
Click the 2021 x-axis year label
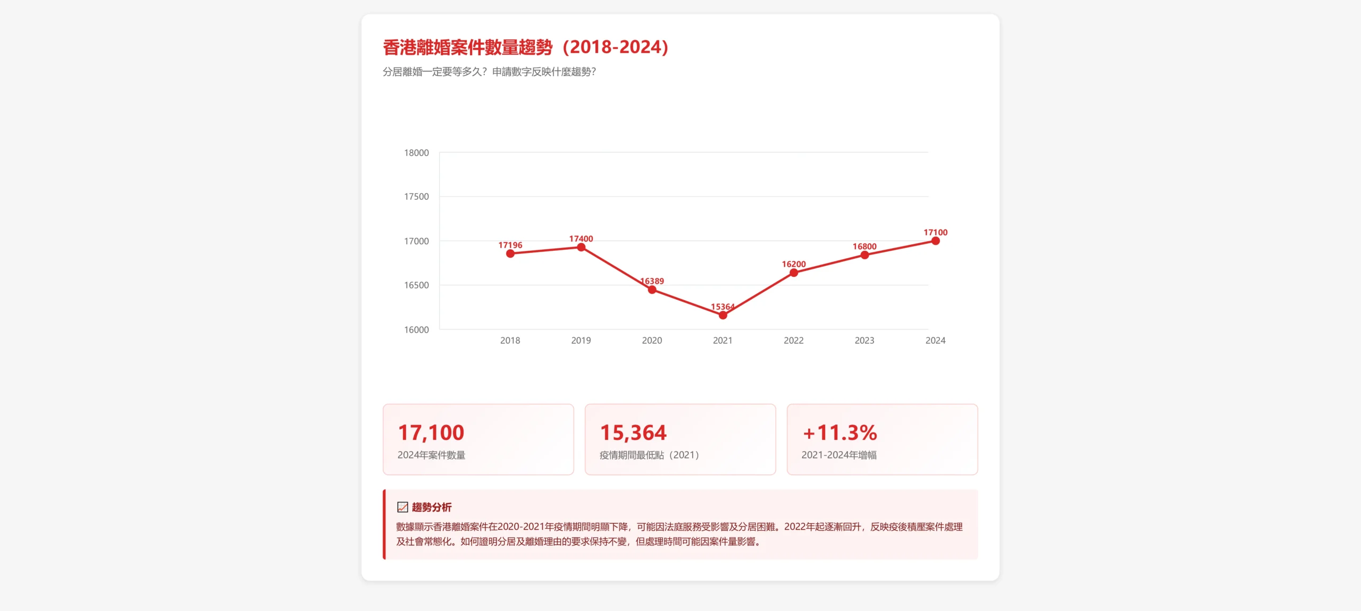722,341
